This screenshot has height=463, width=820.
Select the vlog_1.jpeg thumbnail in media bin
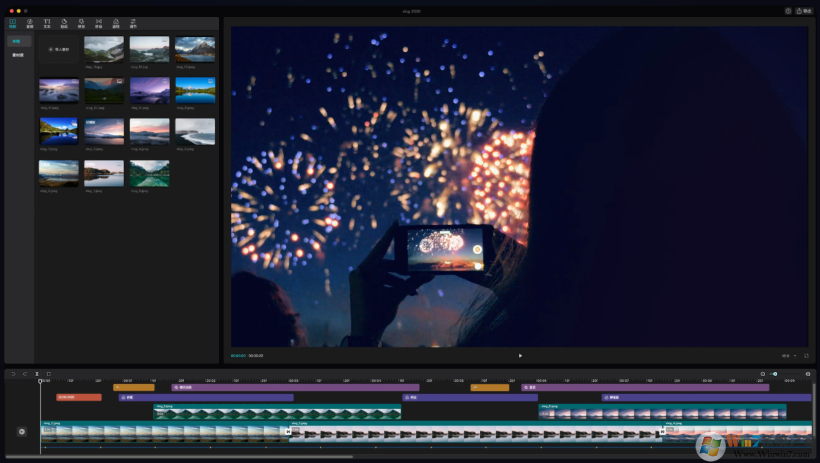click(104, 173)
